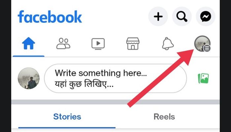Switch to the Stories tab
The width and height of the screenshot is (231, 132).
point(67,117)
